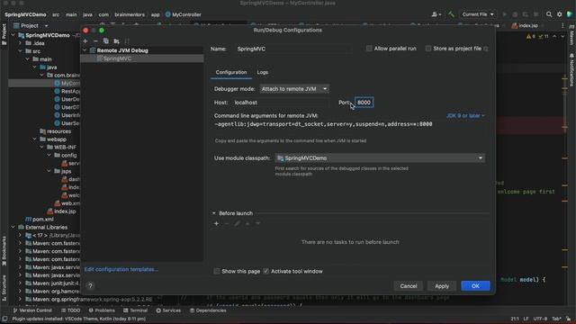
Task: Expand .idea folder in project tree
Action: point(20,43)
